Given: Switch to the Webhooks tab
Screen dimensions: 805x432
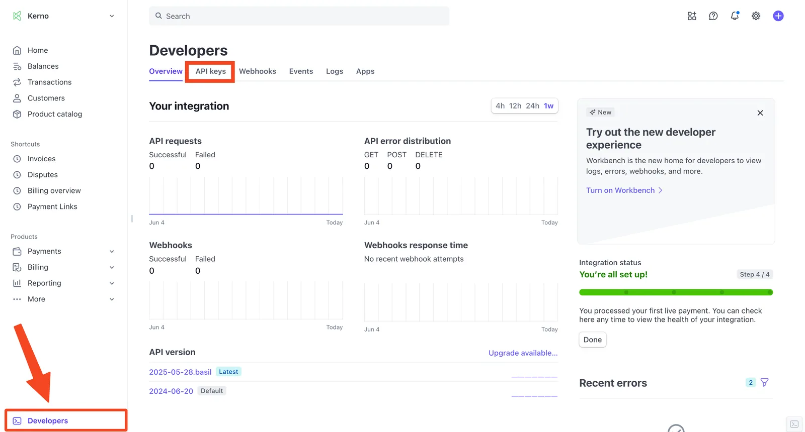Looking at the screenshot, I should point(258,71).
